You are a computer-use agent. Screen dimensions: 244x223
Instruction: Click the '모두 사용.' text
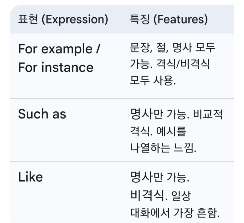[x=153, y=80]
